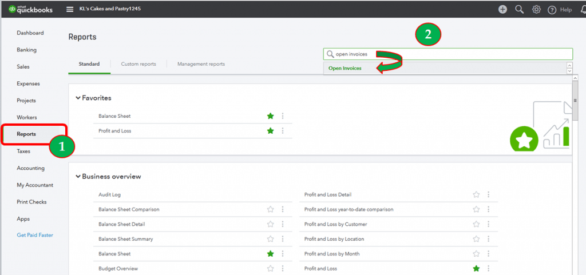Open Balance Sheet from Favorites list
The width and height of the screenshot is (586, 275).
[114, 116]
